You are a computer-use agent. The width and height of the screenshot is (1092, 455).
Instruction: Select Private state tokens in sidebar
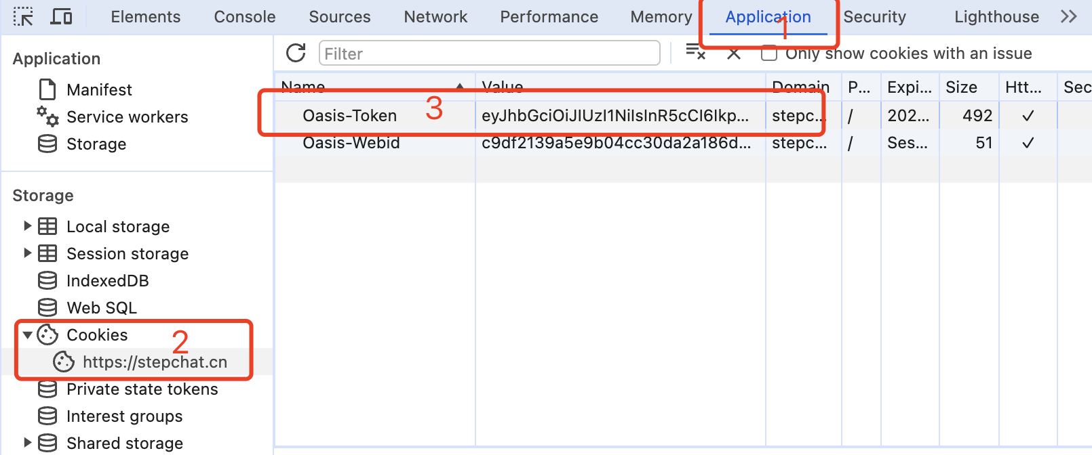142,389
